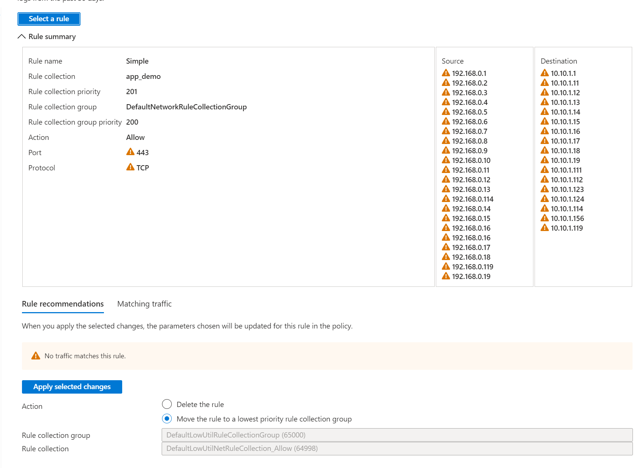Click Apply selected changes
Image resolution: width=637 pixels, height=468 pixels.
[72, 387]
